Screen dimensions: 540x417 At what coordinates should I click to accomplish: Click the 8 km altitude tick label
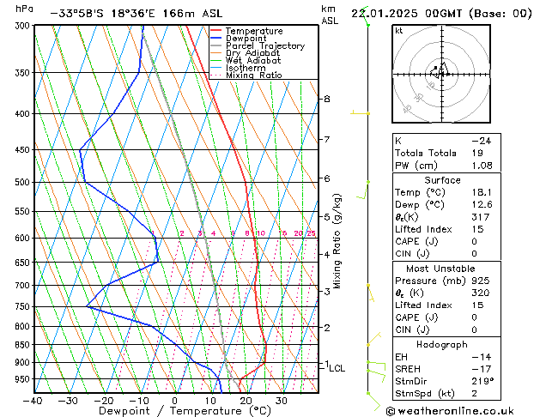(327, 99)
